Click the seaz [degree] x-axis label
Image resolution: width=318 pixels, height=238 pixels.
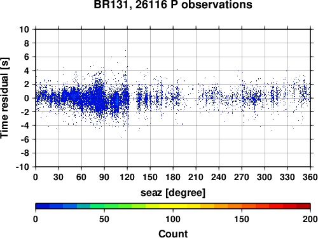coord(173,193)
